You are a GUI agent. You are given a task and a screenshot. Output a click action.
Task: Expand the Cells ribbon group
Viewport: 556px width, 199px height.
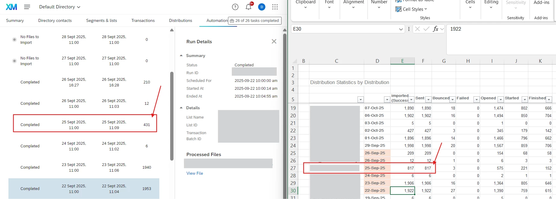470,8
